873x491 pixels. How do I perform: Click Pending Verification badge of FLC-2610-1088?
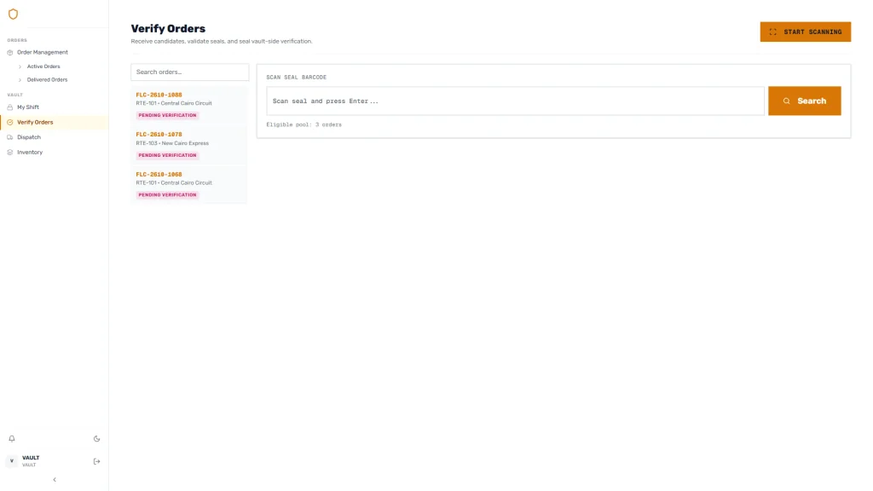tap(168, 115)
